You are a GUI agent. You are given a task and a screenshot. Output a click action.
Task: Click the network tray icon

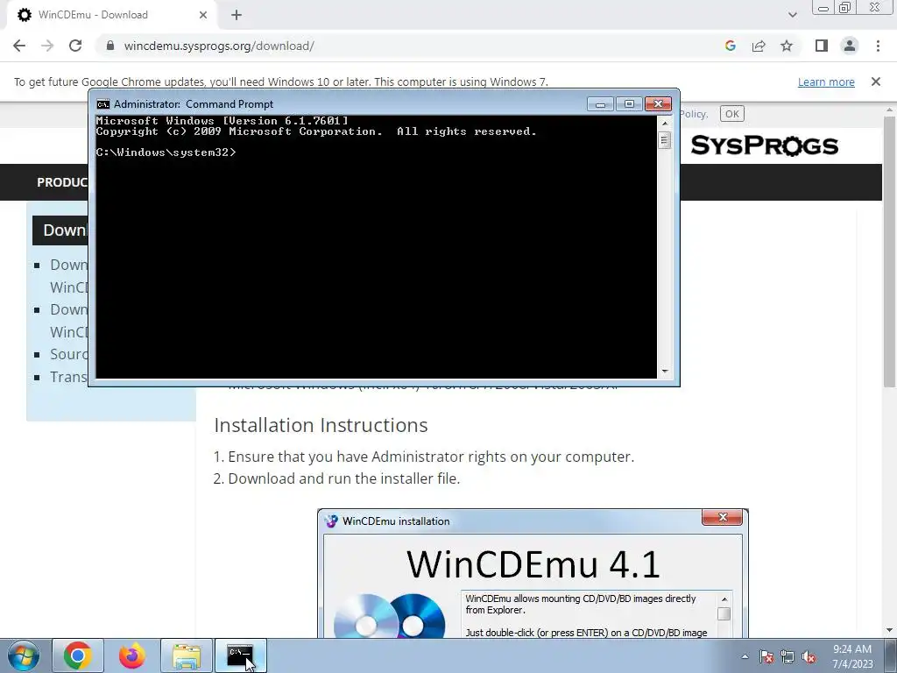click(x=788, y=656)
